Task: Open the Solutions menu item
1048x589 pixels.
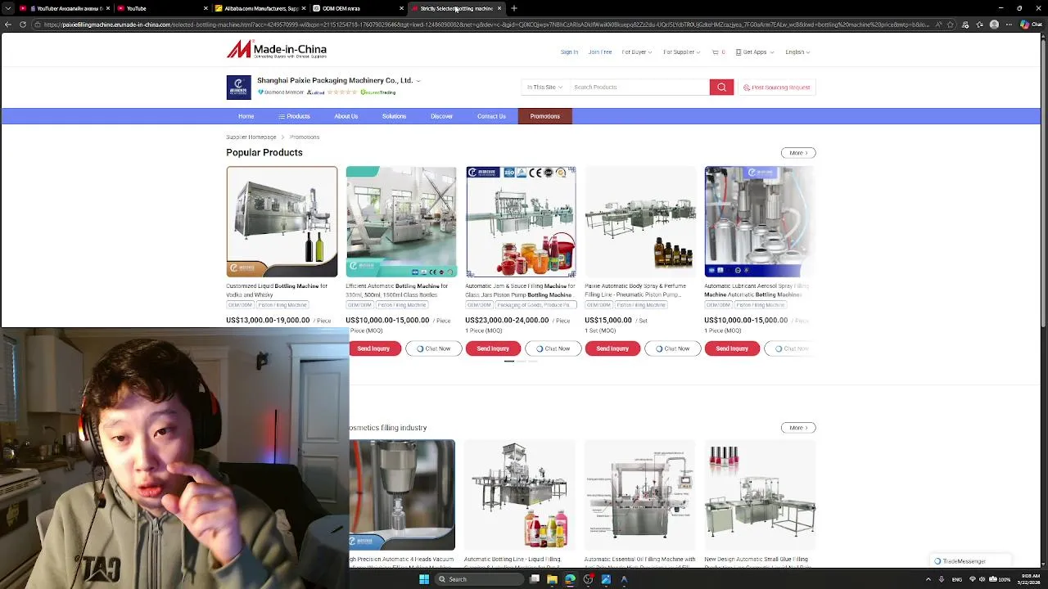Action: (x=394, y=116)
